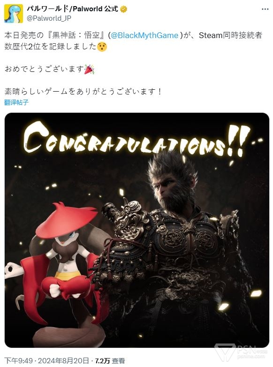The width and height of the screenshot is (273, 367).
Task: Click the gold verified badge
Action: point(123,9)
